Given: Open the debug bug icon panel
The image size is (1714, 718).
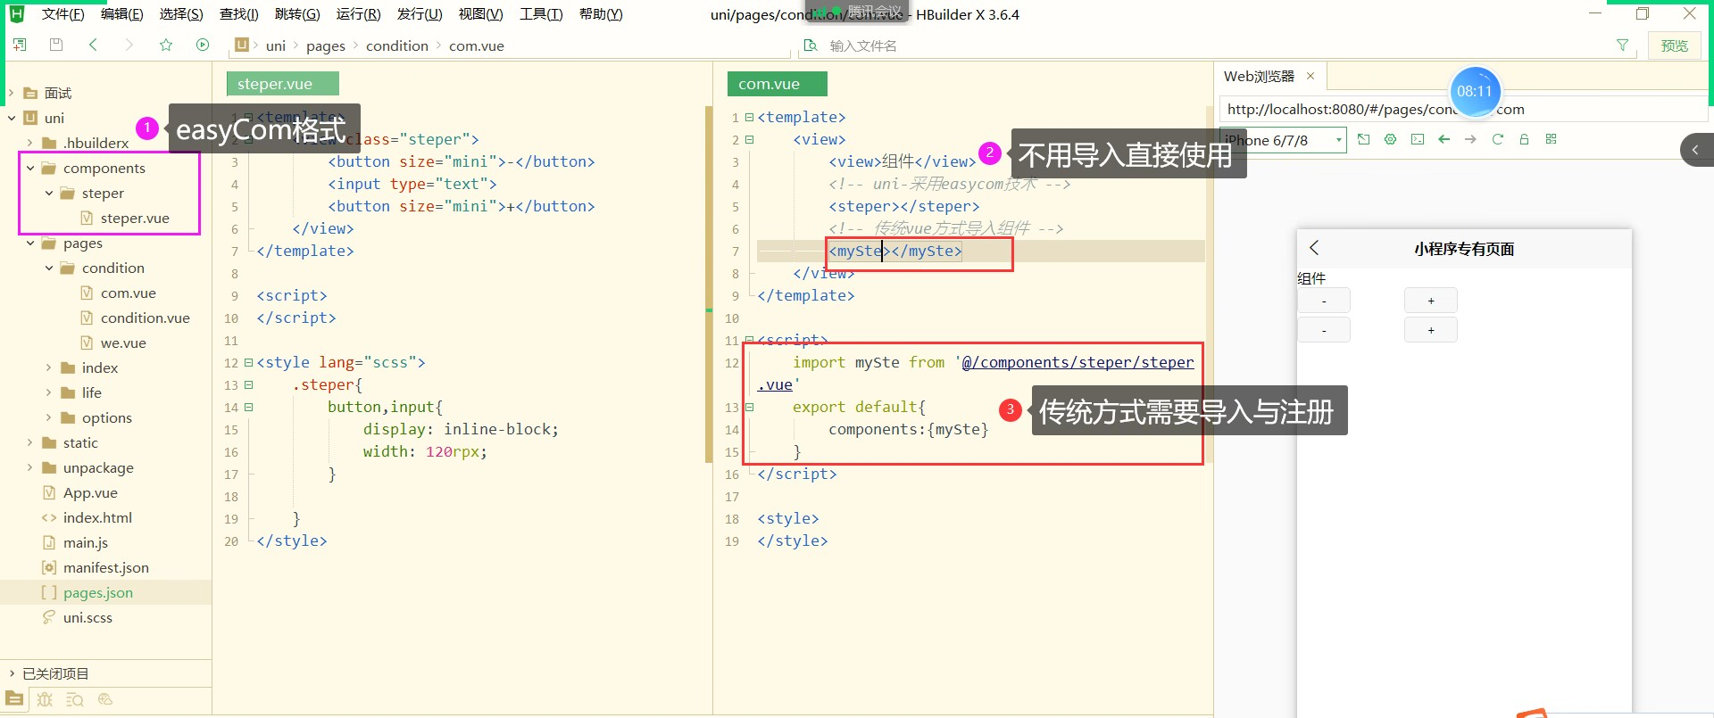Looking at the screenshot, I should (45, 699).
